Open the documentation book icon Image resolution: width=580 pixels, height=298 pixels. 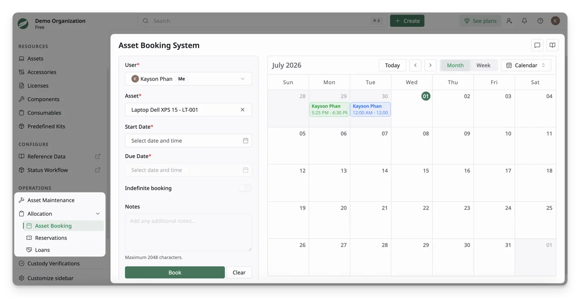click(x=552, y=45)
